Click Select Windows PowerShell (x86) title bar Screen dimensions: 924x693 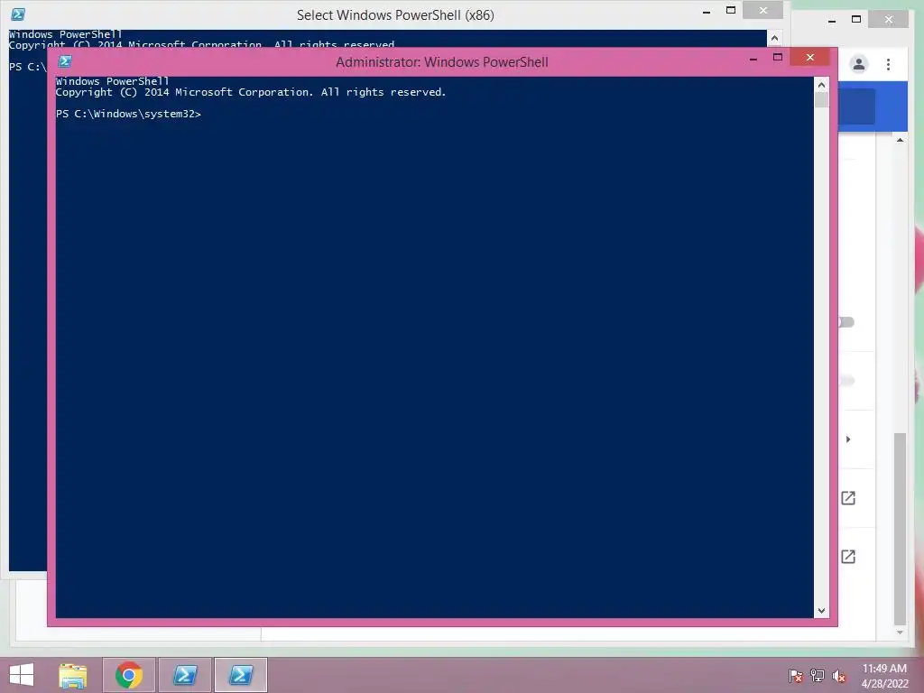click(x=395, y=14)
